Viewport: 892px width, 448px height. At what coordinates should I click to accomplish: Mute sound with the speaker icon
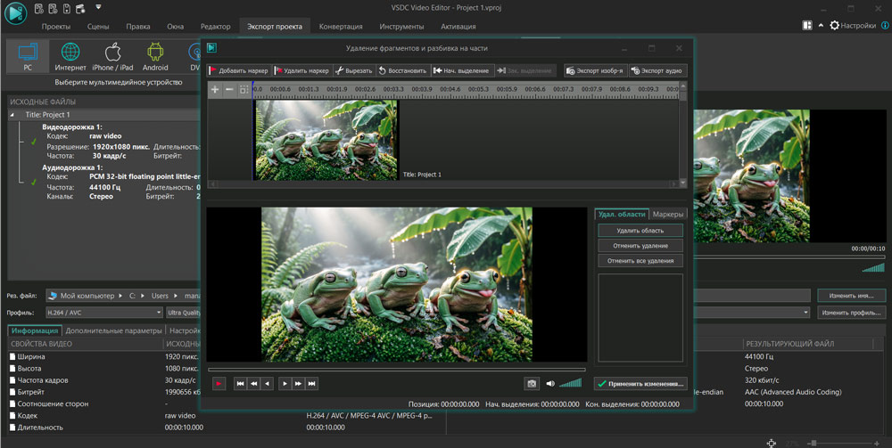click(549, 383)
